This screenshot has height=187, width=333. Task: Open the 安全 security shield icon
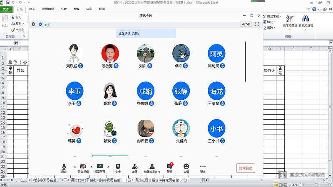(x=118, y=167)
